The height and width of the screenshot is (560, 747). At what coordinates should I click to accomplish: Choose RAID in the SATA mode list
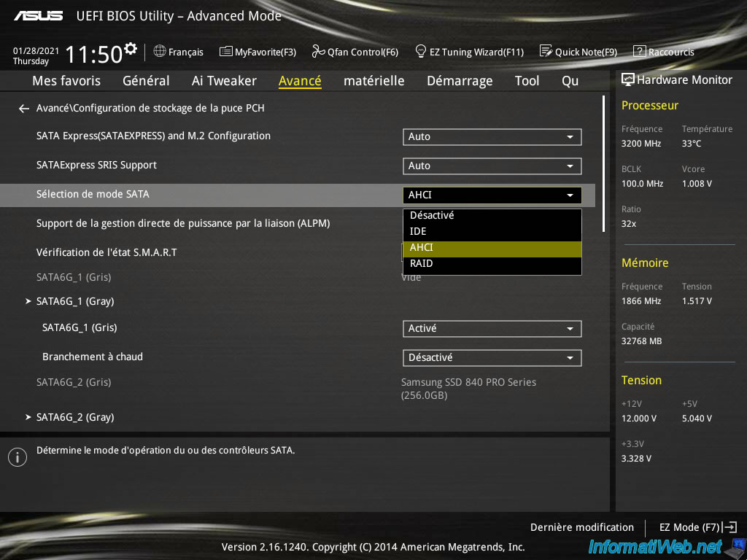pyautogui.click(x=492, y=263)
